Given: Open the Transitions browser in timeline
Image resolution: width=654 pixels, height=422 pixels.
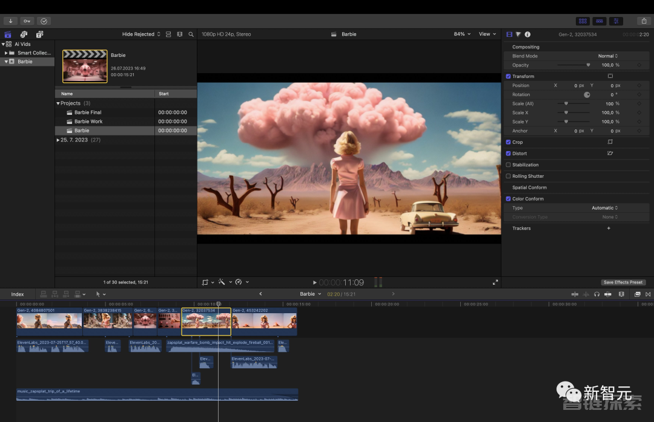Looking at the screenshot, I should click(x=648, y=294).
